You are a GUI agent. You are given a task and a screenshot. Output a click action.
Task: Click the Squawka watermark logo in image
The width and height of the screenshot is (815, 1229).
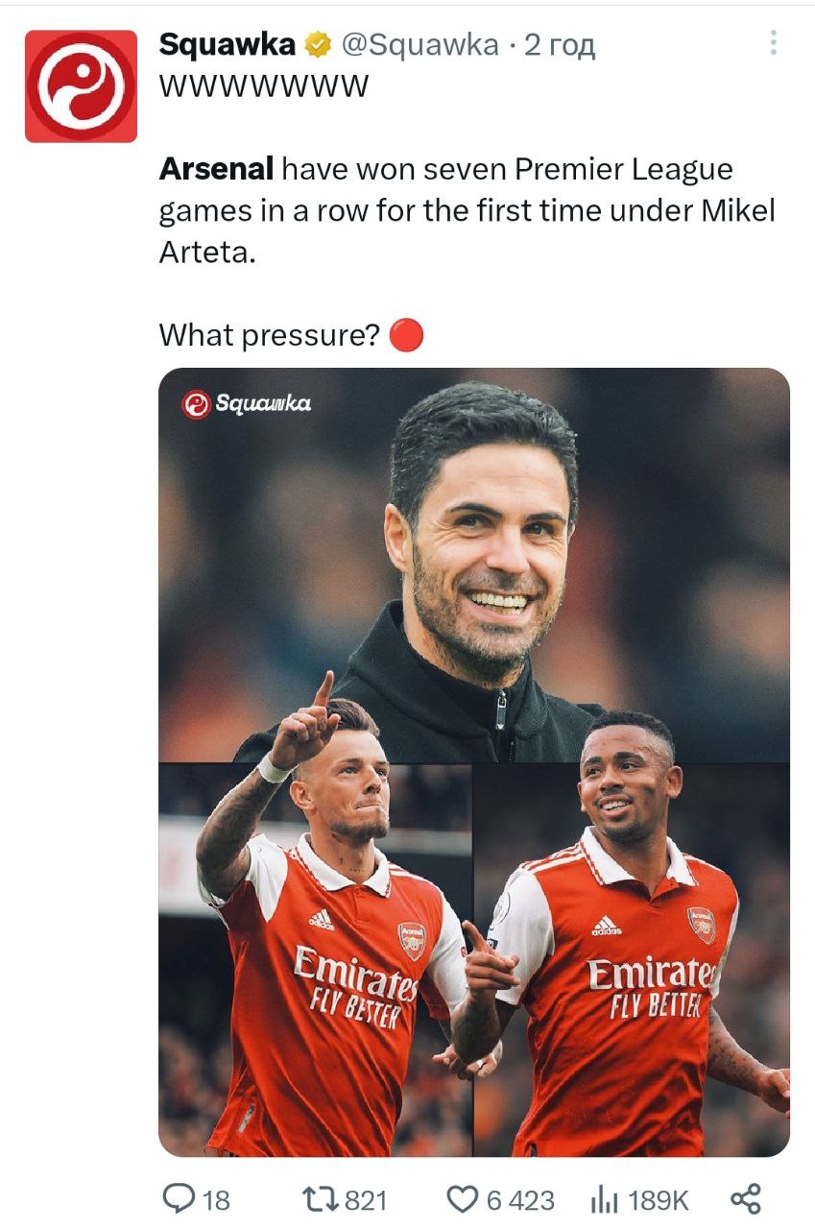coord(247,404)
